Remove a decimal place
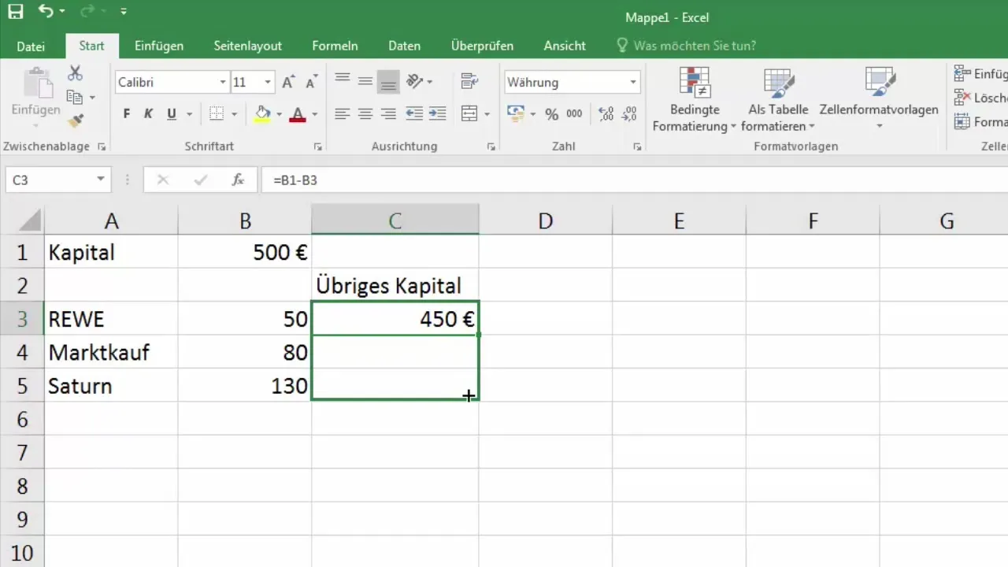The image size is (1008, 567). 630,114
